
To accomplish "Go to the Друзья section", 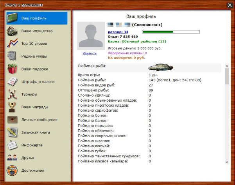I will click(27, 158).
